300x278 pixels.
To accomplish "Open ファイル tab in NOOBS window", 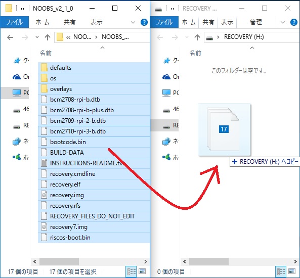I will click(x=15, y=22).
